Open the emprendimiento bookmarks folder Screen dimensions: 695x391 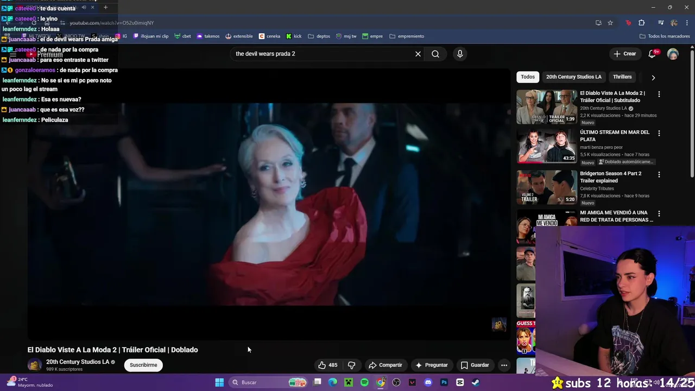click(x=407, y=36)
